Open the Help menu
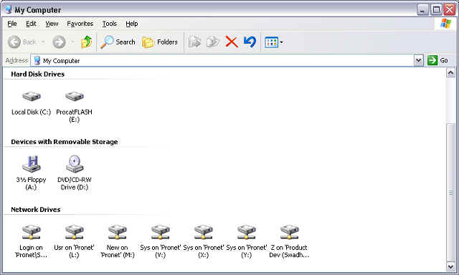Image resolution: width=459 pixels, height=275 pixels. point(132,24)
